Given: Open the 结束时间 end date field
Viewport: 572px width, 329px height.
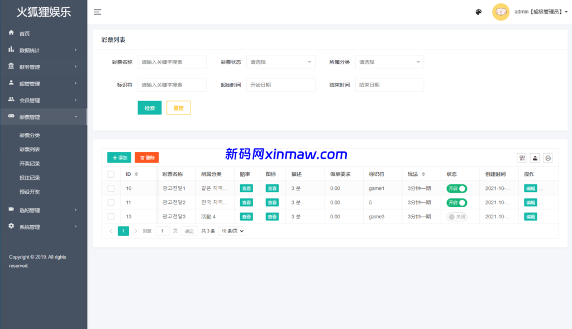Looking at the screenshot, I should (x=389, y=84).
